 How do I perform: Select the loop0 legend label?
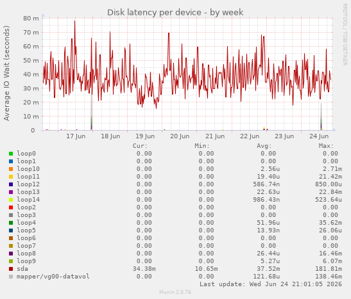[x=26, y=154]
